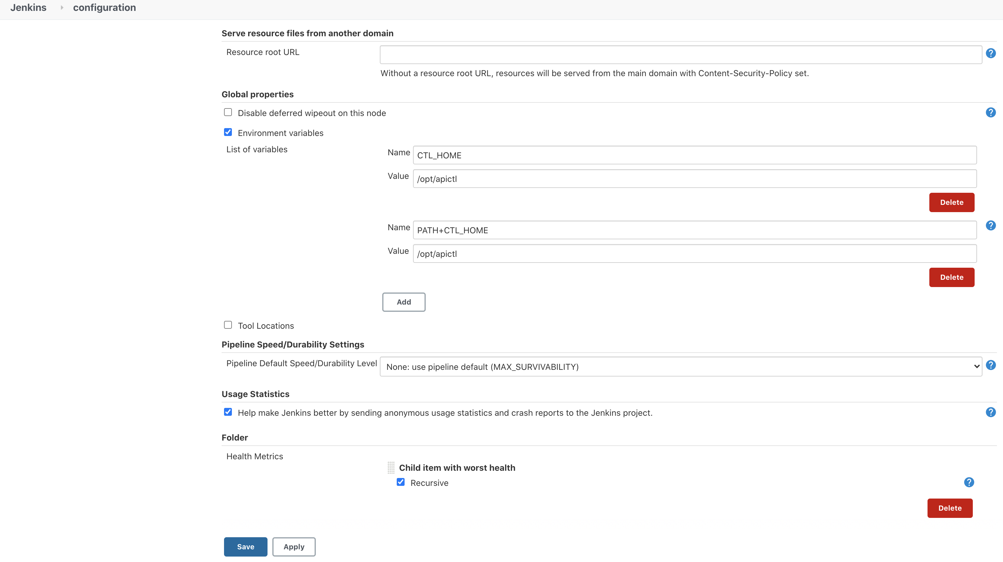
Task: Uncheck Environment variables checkbox
Action: tap(228, 133)
